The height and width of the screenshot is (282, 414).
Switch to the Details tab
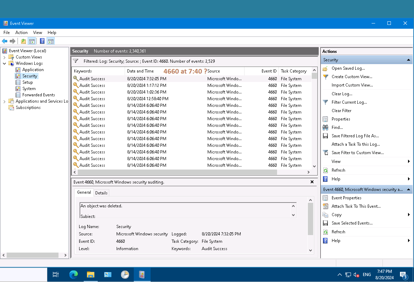pyautogui.click(x=101, y=193)
